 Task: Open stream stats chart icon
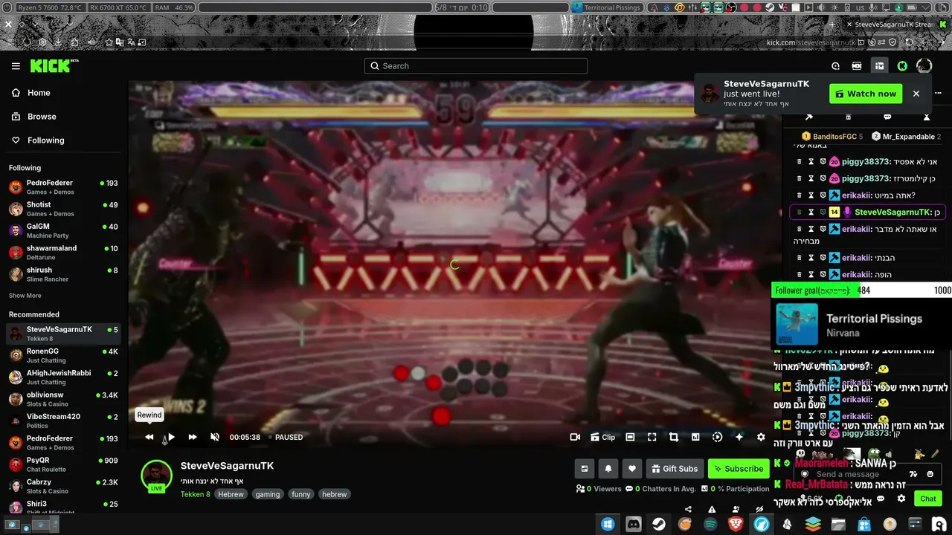695,438
